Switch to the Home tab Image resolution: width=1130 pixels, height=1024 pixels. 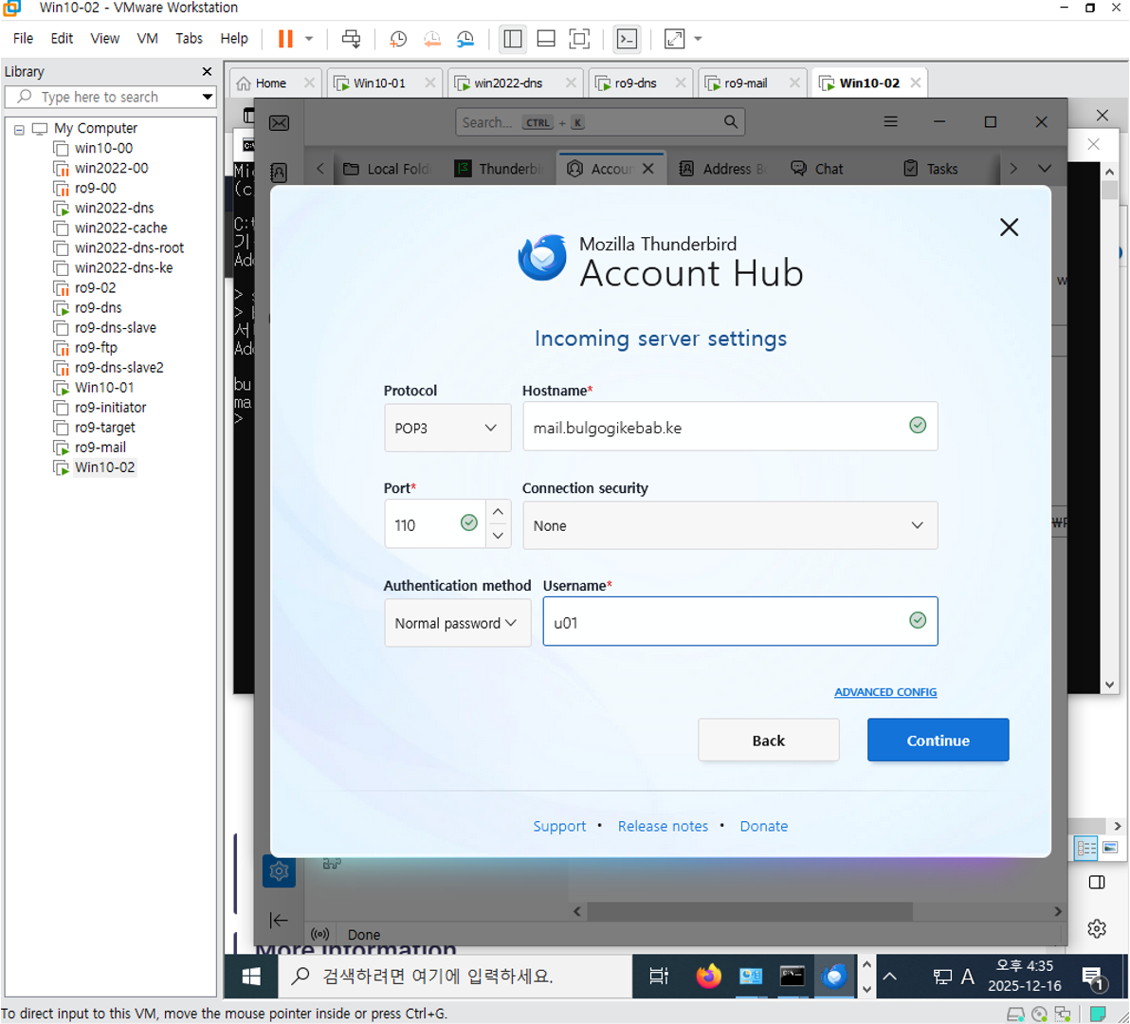coord(270,83)
